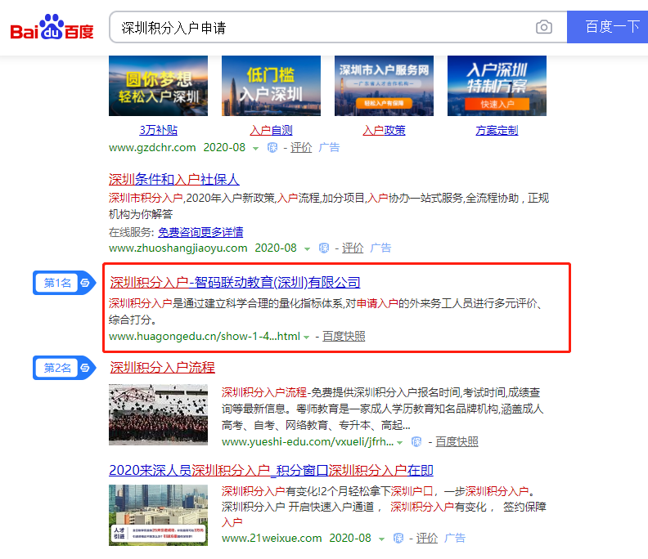
Task: Open the 入户深圳特制方案 ad thumbnail
Action: point(497,86)
